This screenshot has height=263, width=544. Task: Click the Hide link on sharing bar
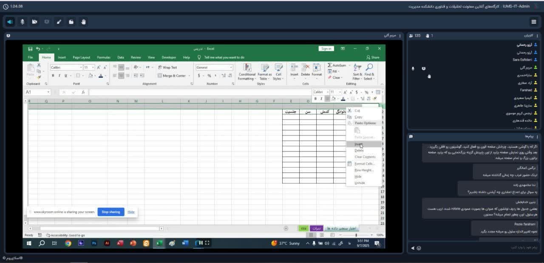click(131, 212)
